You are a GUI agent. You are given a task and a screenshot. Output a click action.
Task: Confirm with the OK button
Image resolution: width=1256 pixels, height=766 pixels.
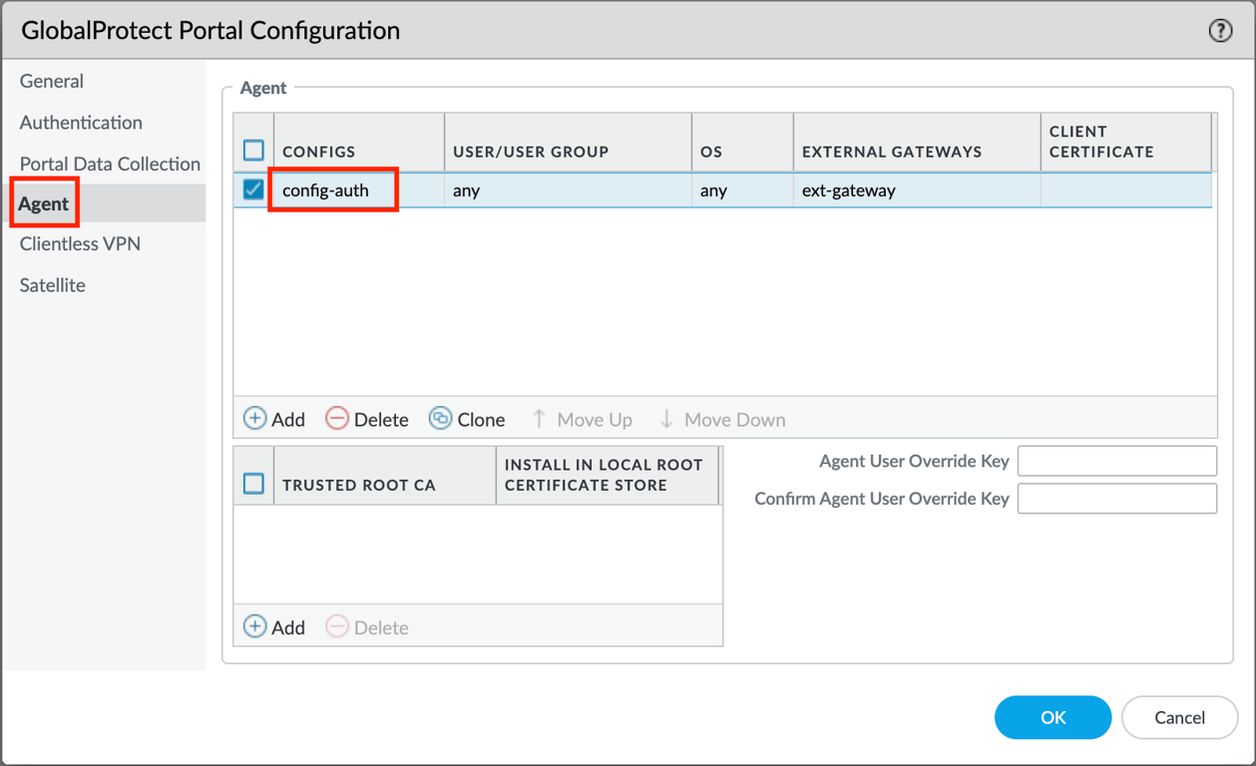(1052, 717)
